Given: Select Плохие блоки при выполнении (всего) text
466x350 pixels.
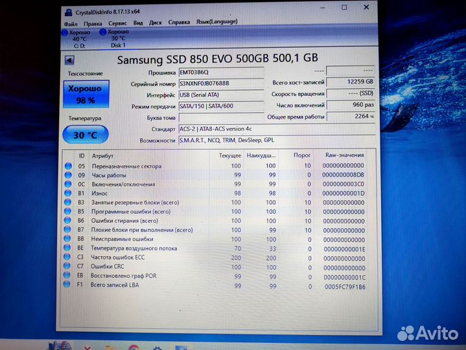Looking at the screenshot, I should (142, 230).
